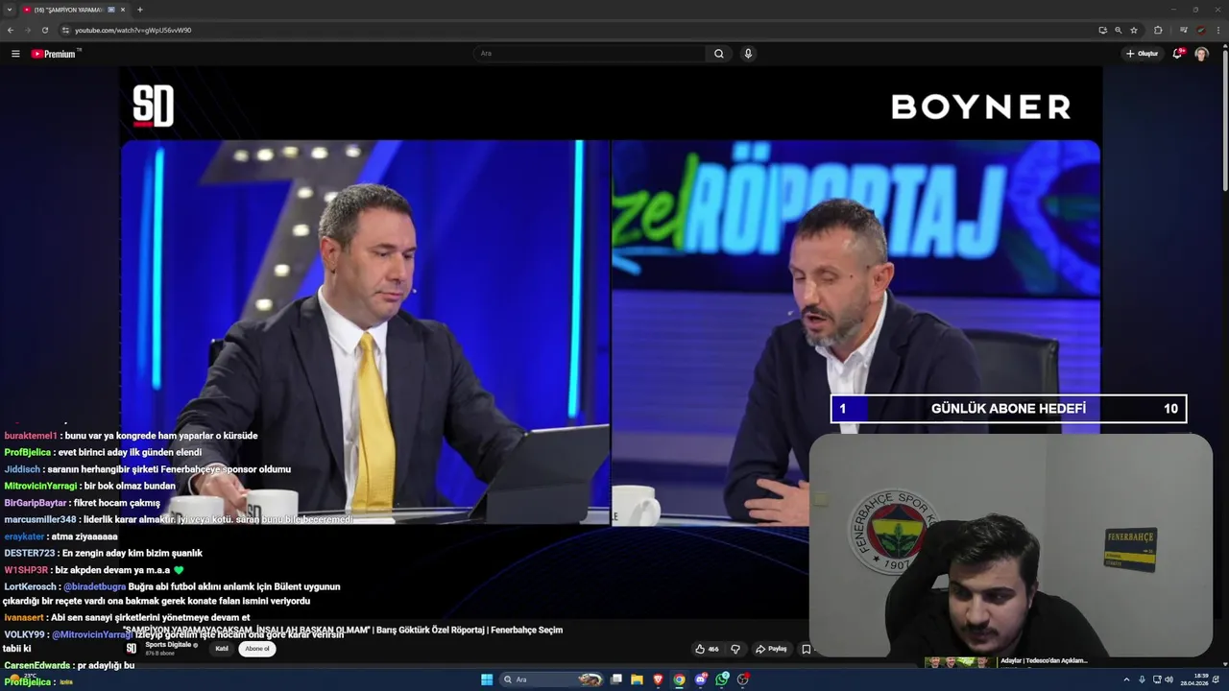Go back with the browser back arrow

(11, 30)
